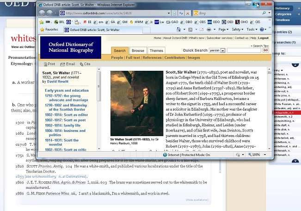Open the Quick Search person dropdown
The height and width of the screenshot is (211, 301).
[222, 50]
